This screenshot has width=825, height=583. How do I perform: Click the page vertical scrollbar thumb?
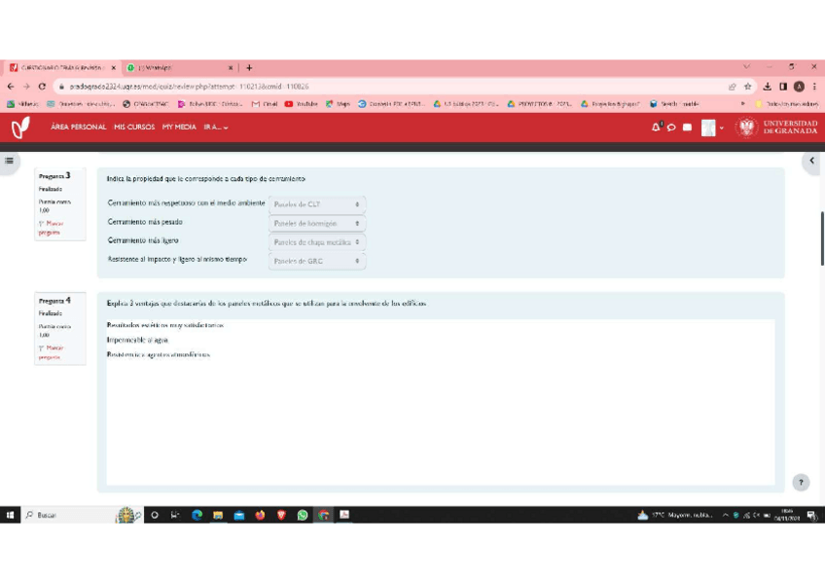[x=822, y=239]
